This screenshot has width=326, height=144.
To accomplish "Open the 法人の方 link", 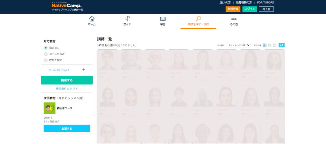I will [225, 3].
